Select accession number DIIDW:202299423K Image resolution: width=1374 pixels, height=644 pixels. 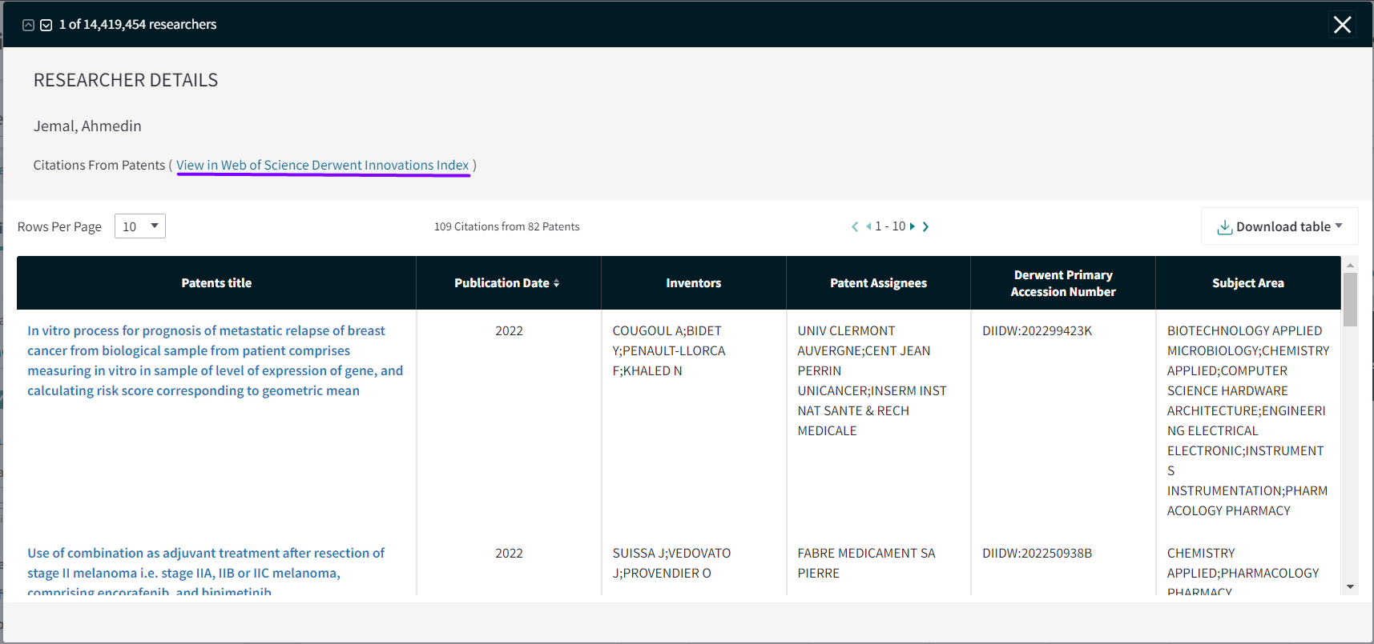point(1037,330)
